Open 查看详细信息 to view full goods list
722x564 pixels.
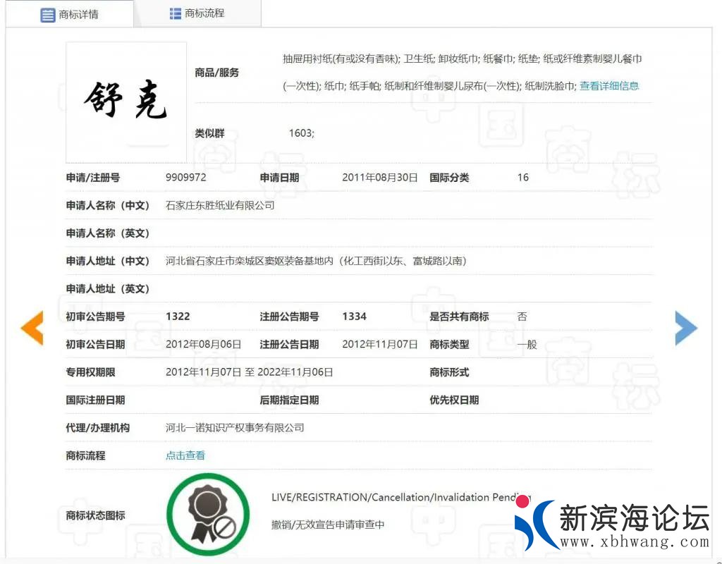tap(608, 85)
